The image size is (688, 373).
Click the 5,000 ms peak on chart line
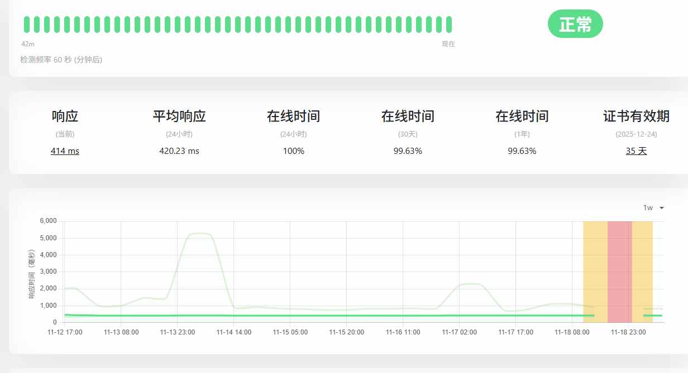coord(199,234)
